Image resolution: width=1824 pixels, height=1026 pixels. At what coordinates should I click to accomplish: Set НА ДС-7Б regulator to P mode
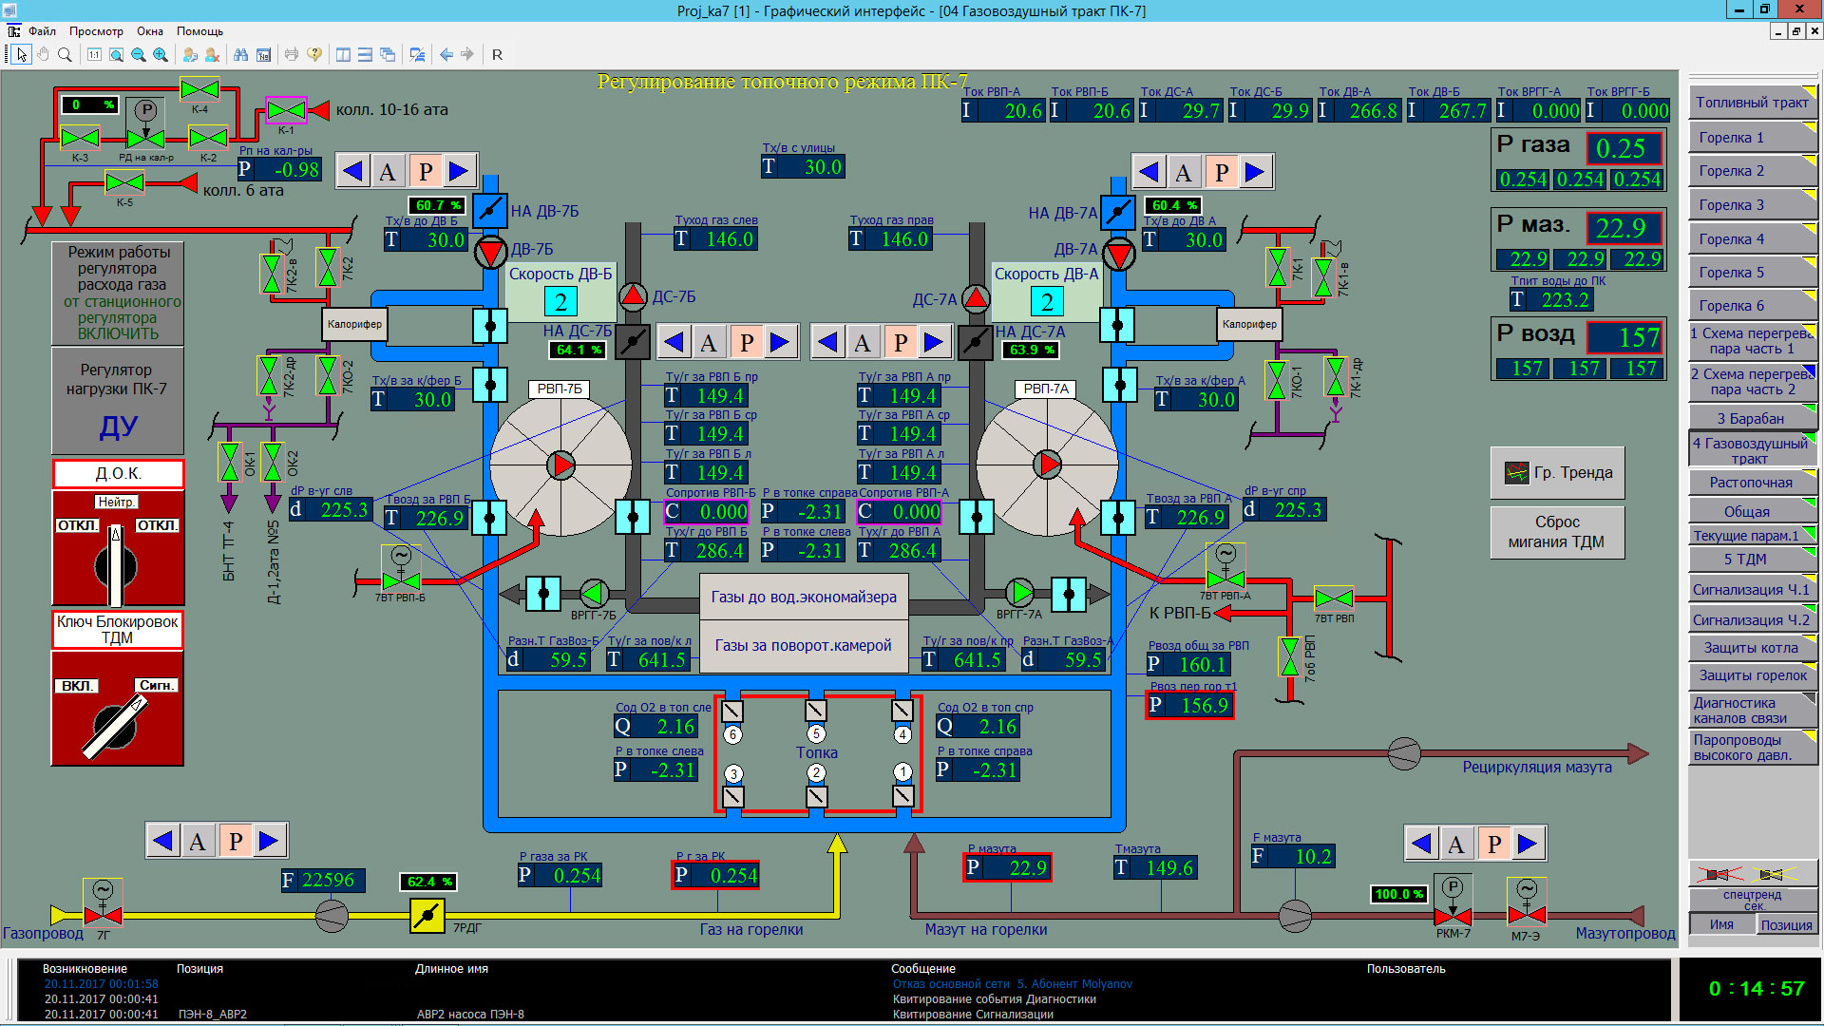747,342
